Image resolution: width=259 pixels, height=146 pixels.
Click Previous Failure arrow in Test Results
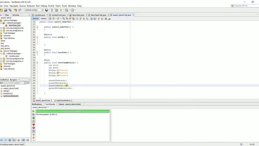click(34, 135)
